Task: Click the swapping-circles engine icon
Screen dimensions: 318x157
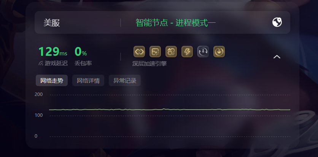Action: [x=171, y=52]
